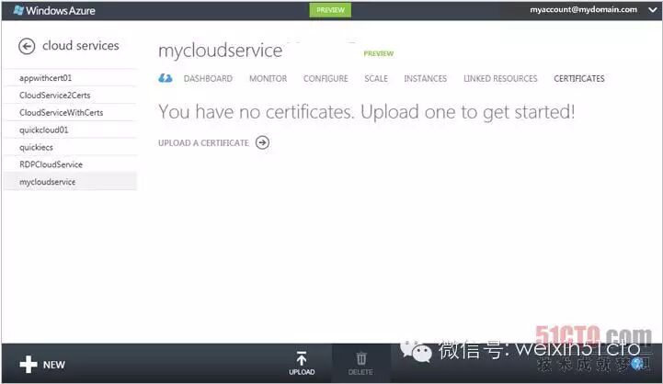Open the Configure tab

[326, 79]
